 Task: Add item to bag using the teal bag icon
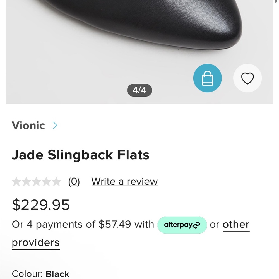207,78
